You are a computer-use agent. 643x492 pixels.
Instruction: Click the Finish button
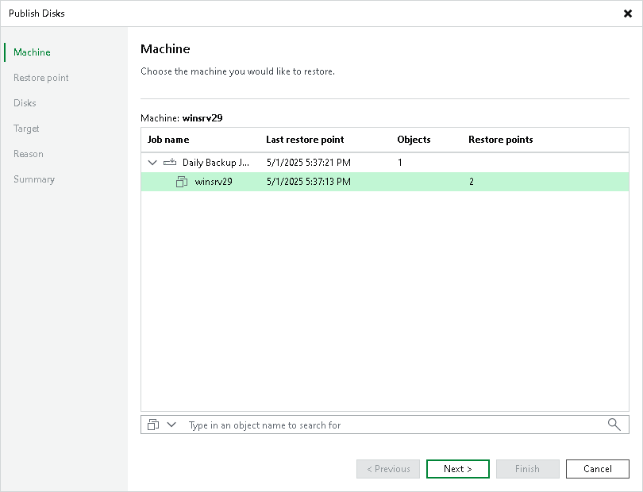point(527,469)
